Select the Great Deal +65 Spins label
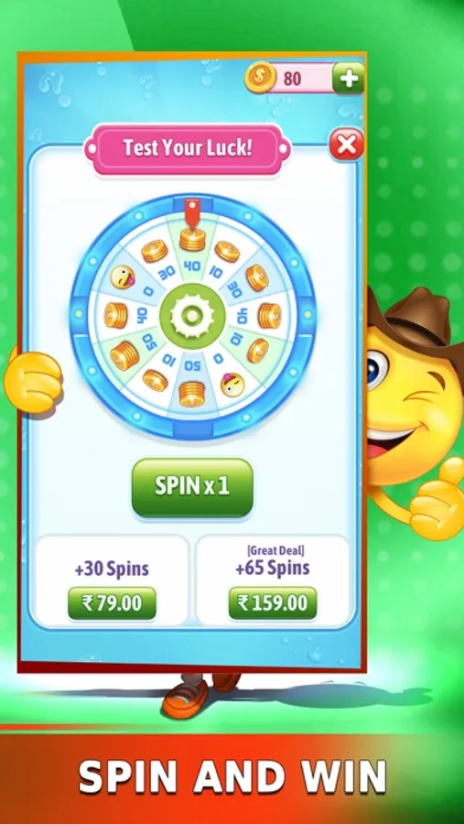Image resolution: width=464 pixels, height=824 pixels. point(272,561)
